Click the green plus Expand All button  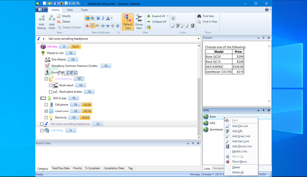(156, 16)
